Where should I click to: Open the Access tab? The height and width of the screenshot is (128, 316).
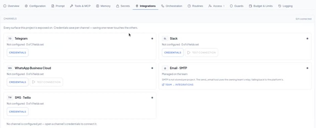(217, 6)
